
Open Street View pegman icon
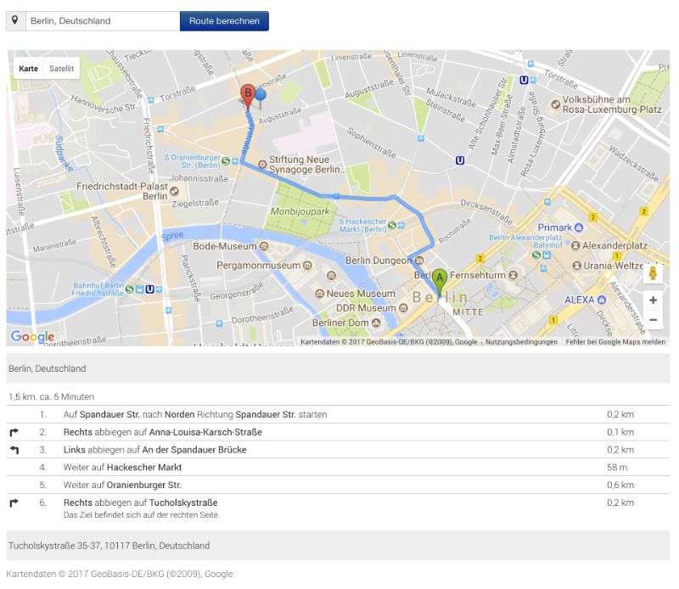coord(653,274)
